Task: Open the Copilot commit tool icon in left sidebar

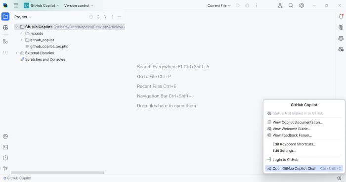Action: 5,27
